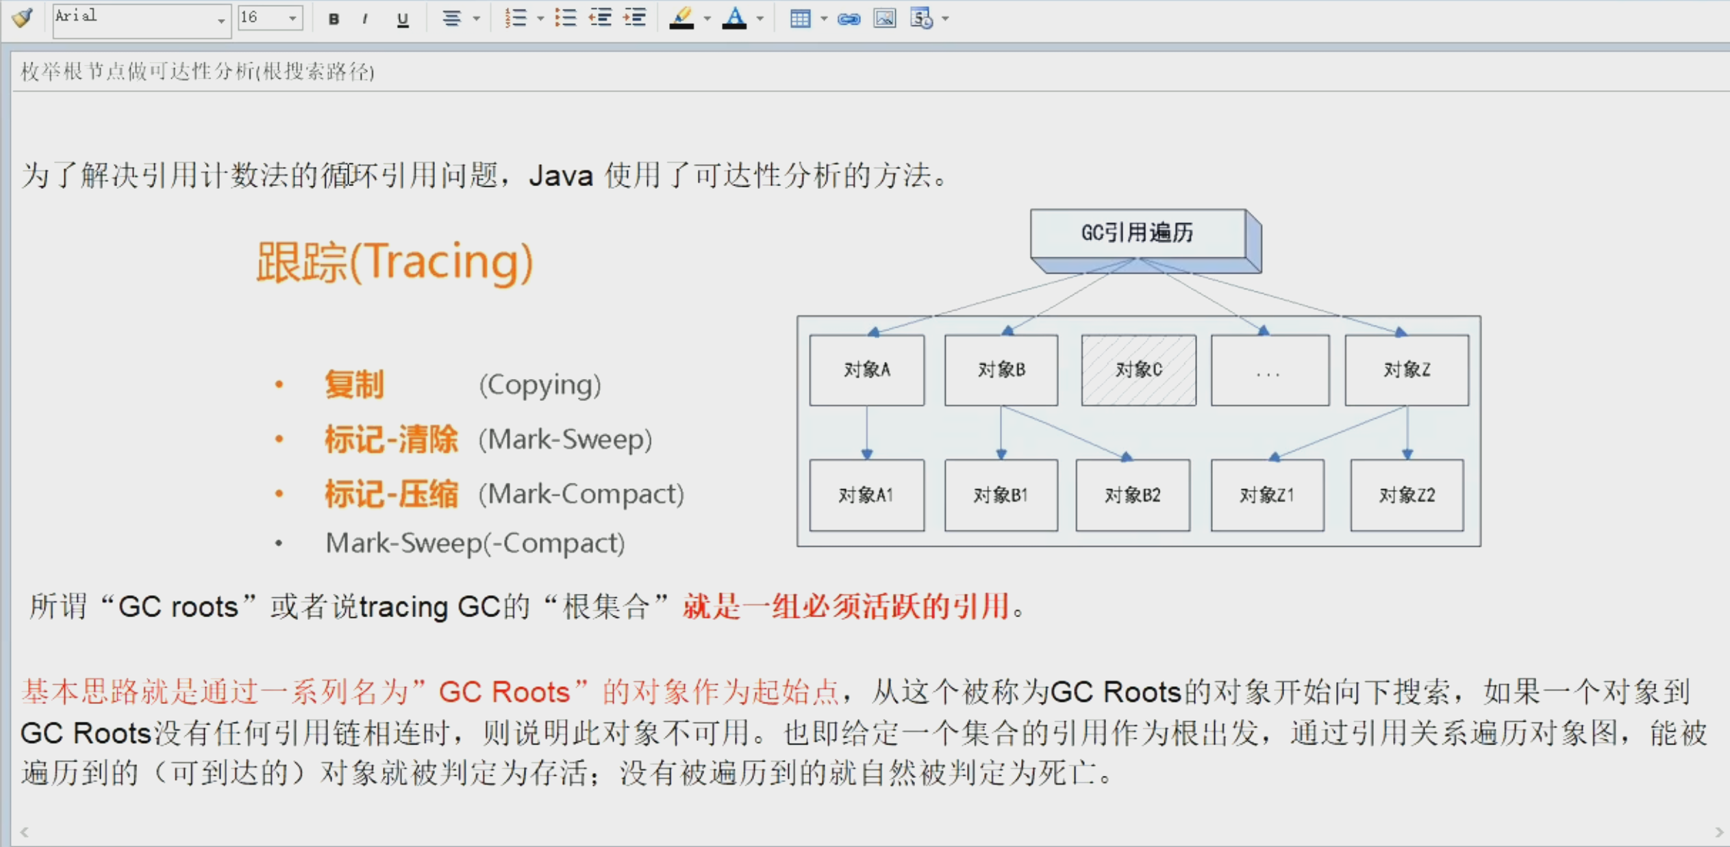1730x847 pixels.
Task: Click the text (Mark-Sweep)
Action: tap(565, 439)
